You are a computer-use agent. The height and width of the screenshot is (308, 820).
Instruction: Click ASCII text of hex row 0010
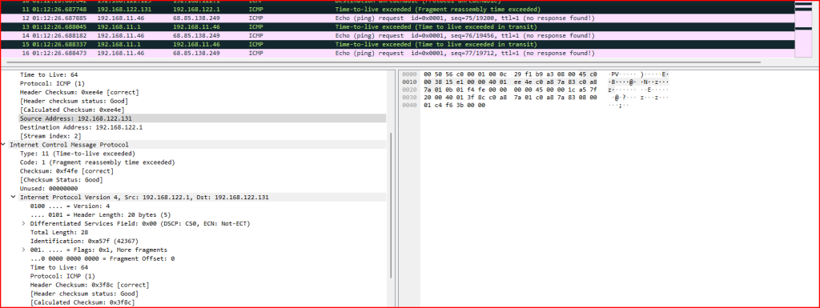(x=638, y=82)
